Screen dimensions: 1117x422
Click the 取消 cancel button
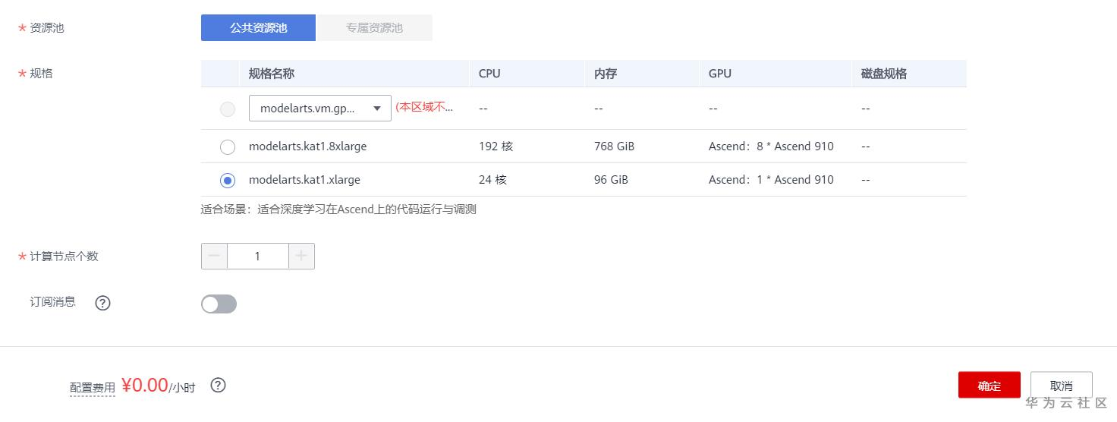tap(1062, 386)
